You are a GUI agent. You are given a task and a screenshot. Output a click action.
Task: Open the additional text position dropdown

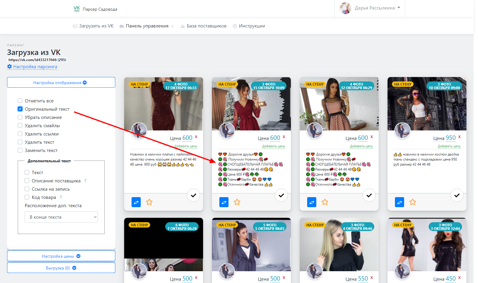(61, 217)
